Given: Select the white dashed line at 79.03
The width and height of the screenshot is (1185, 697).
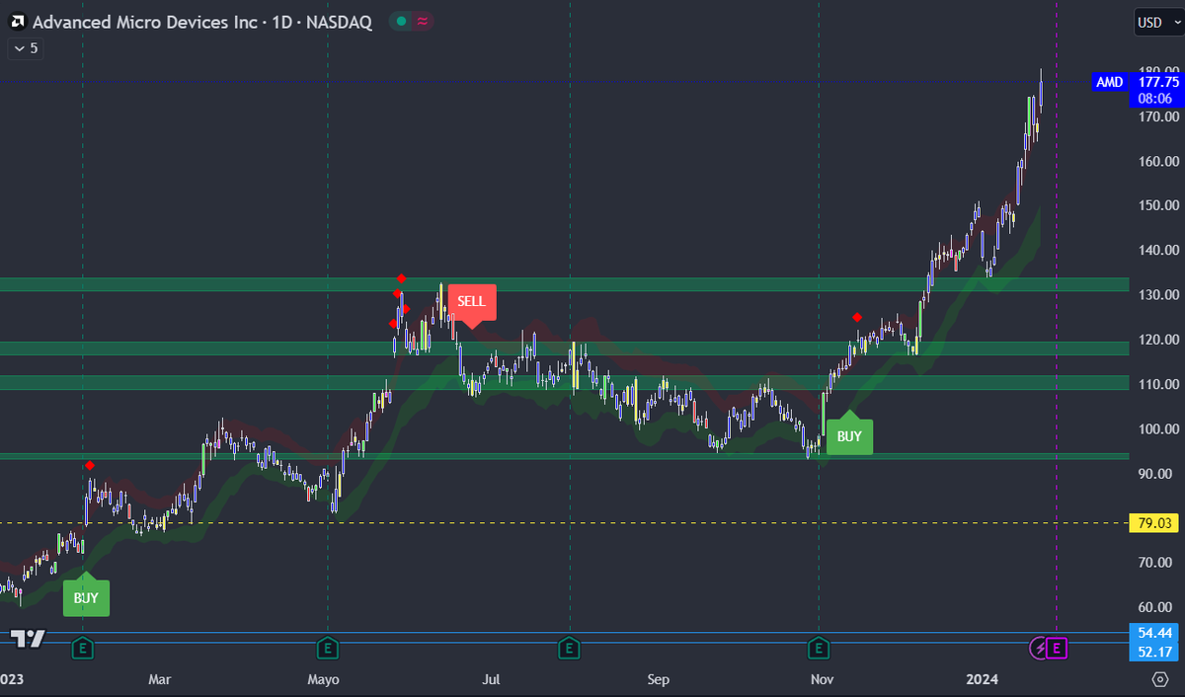Looking at the screenshot, I should tap(563, 523).
